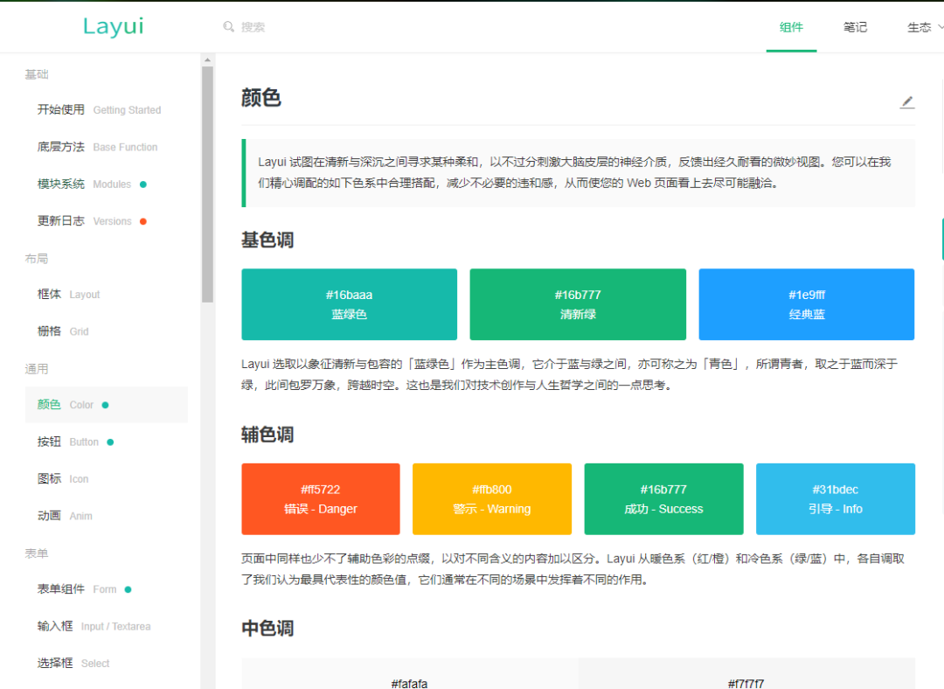Expand the 生态 dropdown menu
The width and height of the screenshot is (944, 689).
coord(925,27)
